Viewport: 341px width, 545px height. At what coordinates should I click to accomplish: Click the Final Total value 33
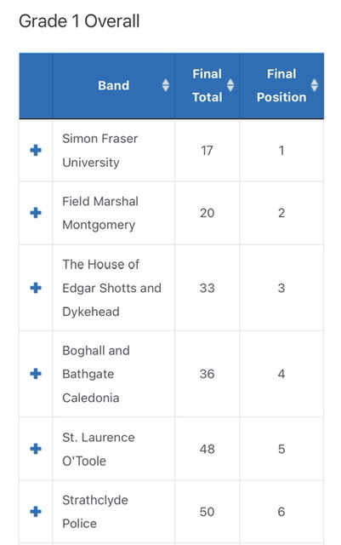(x=207, y=288)
